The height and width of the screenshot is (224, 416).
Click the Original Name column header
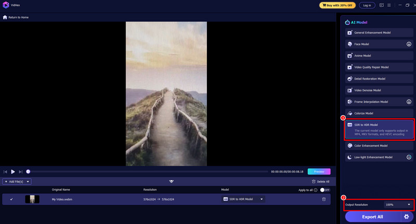click(x=61, y=190)
